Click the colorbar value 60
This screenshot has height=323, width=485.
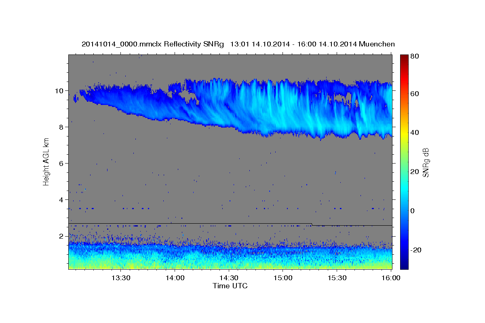coord(414,94)
